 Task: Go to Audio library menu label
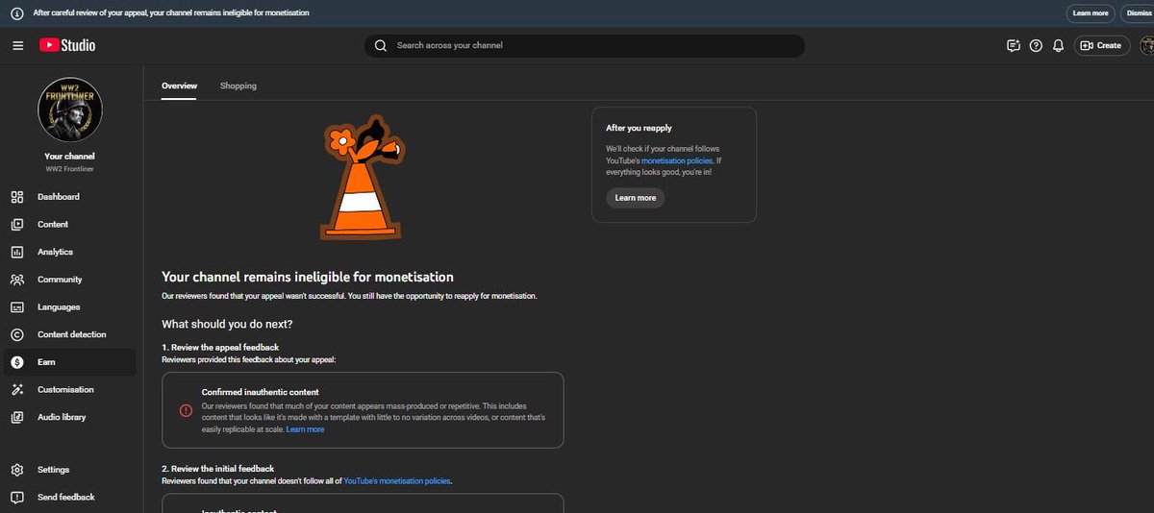(x=62, y=417)
